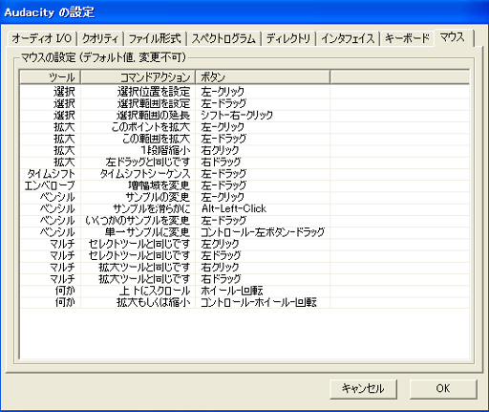Select the マウス tab
489x412 pixels.
[454, 37]
